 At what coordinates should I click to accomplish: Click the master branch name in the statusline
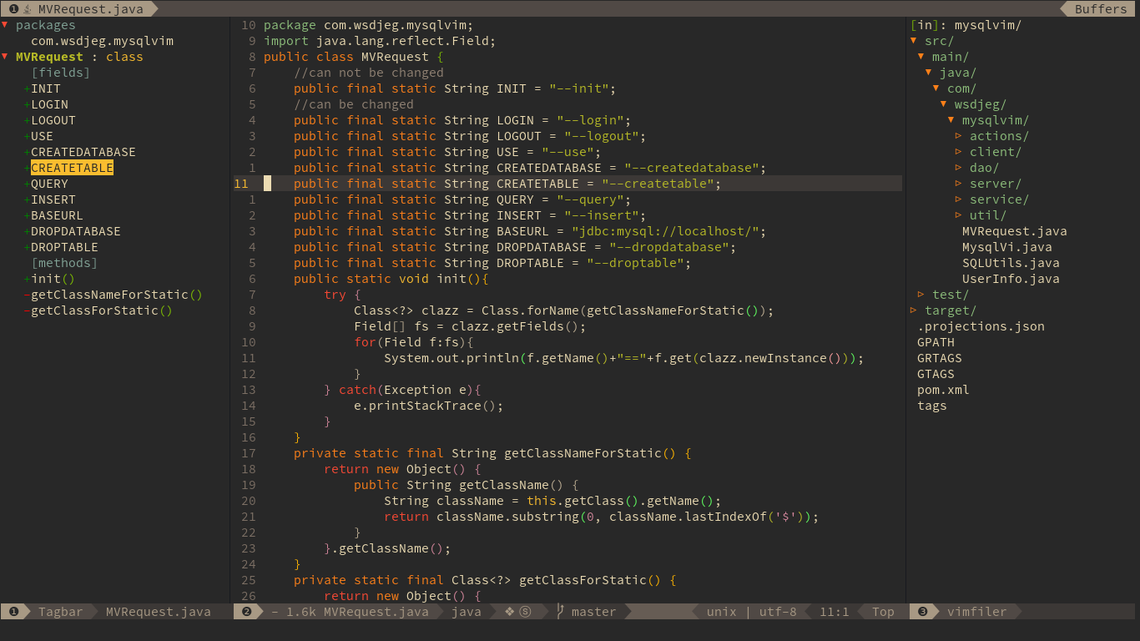[x=594, y=612]
